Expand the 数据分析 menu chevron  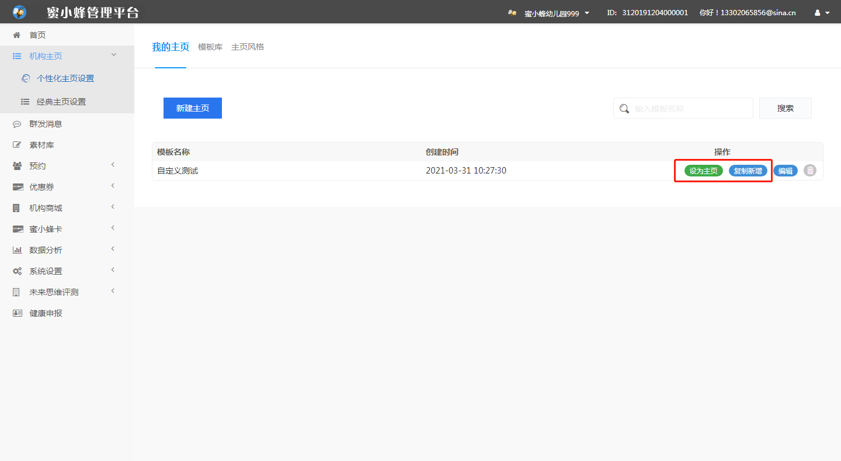coord(113,249)
